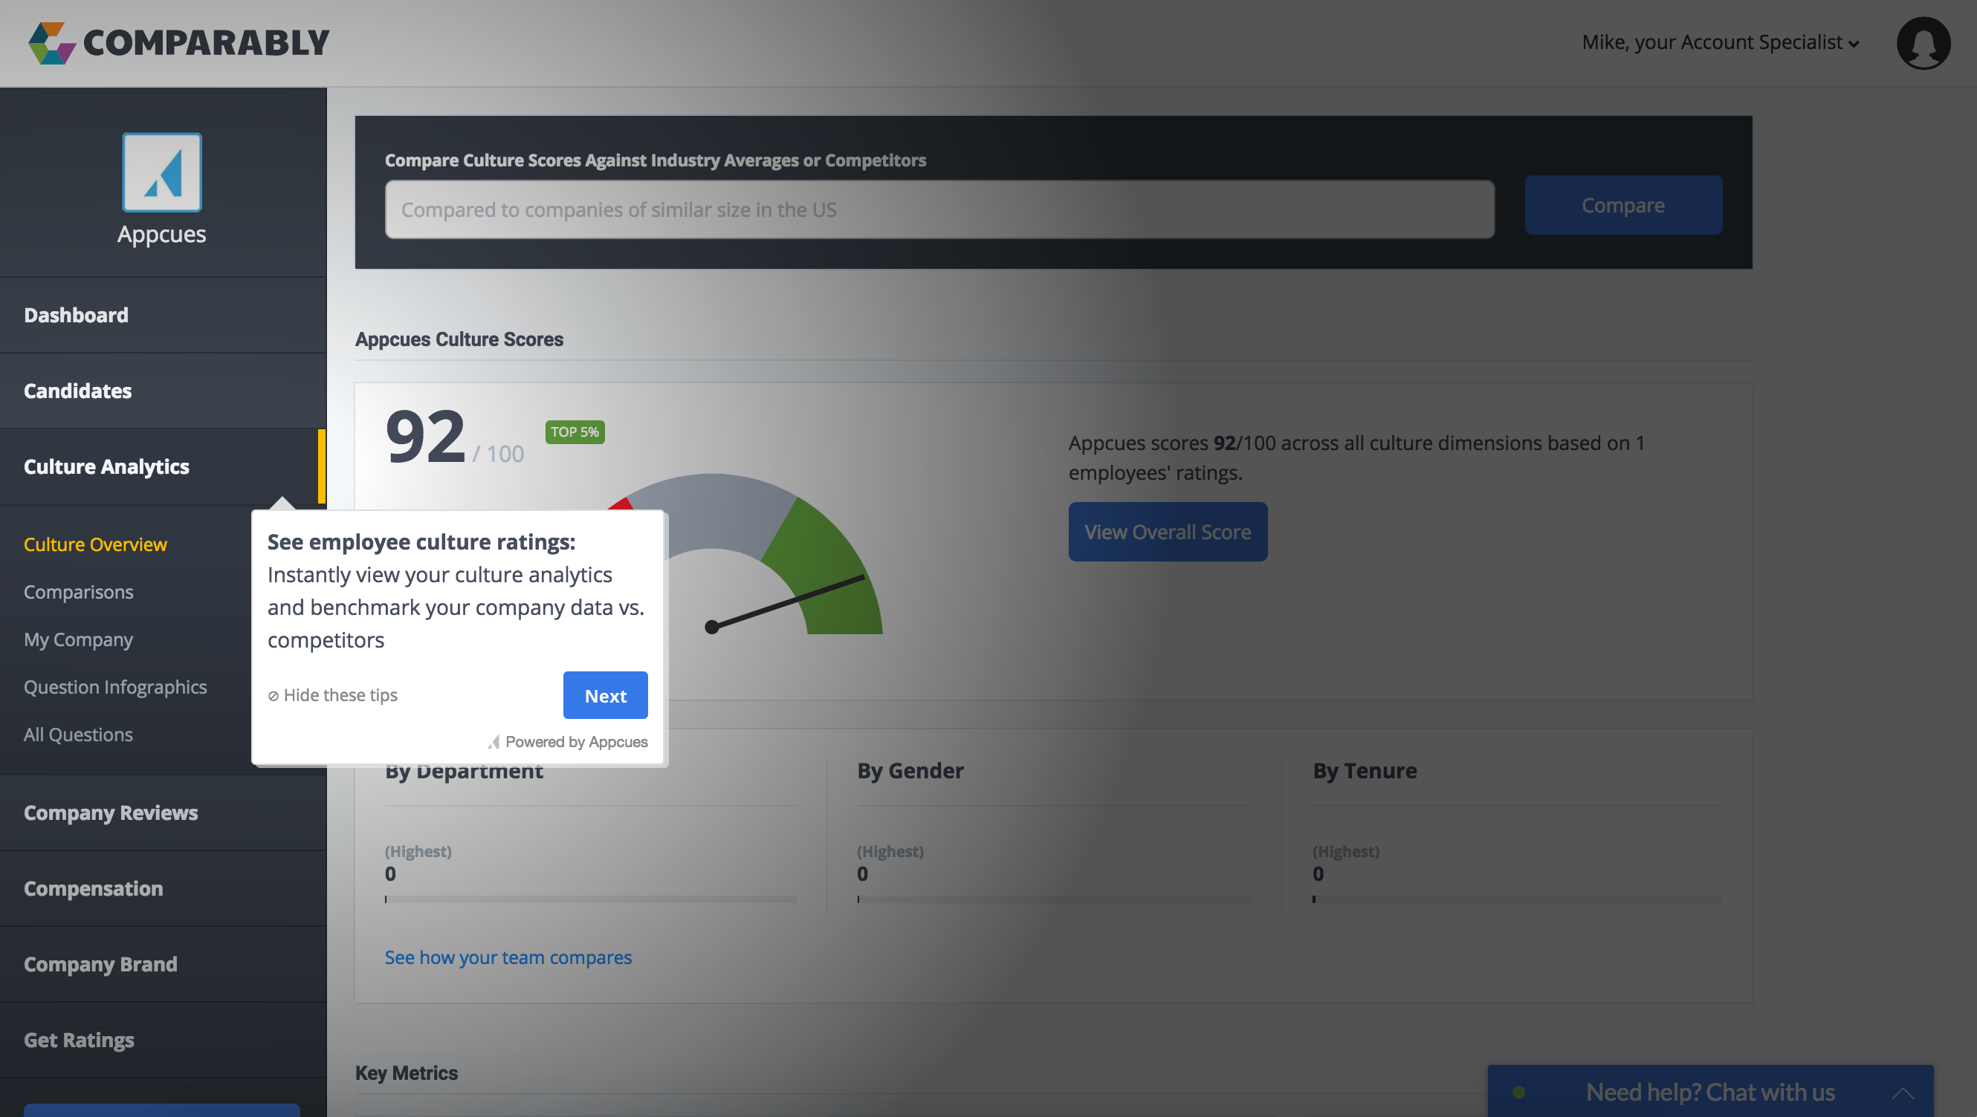The height and width of the screenshot is (1117, 1977).
Task: Focus the compare companies search field
Action: point(939,209)
